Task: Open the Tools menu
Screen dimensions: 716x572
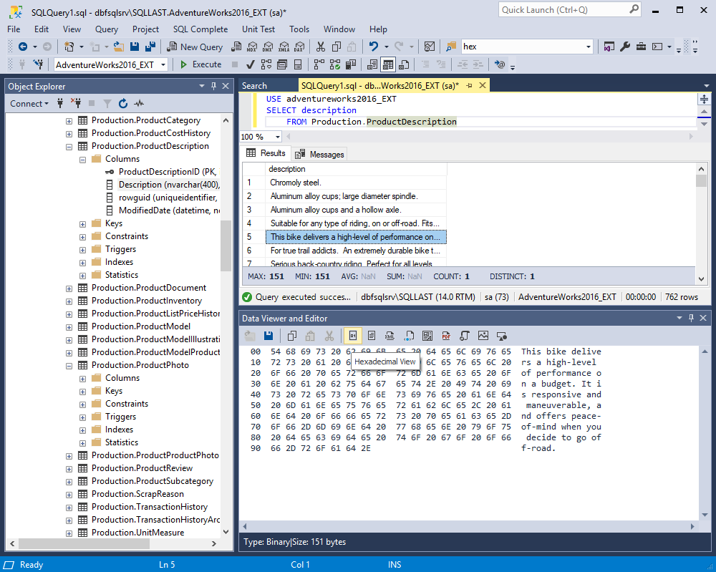Action: coord(299,29)
